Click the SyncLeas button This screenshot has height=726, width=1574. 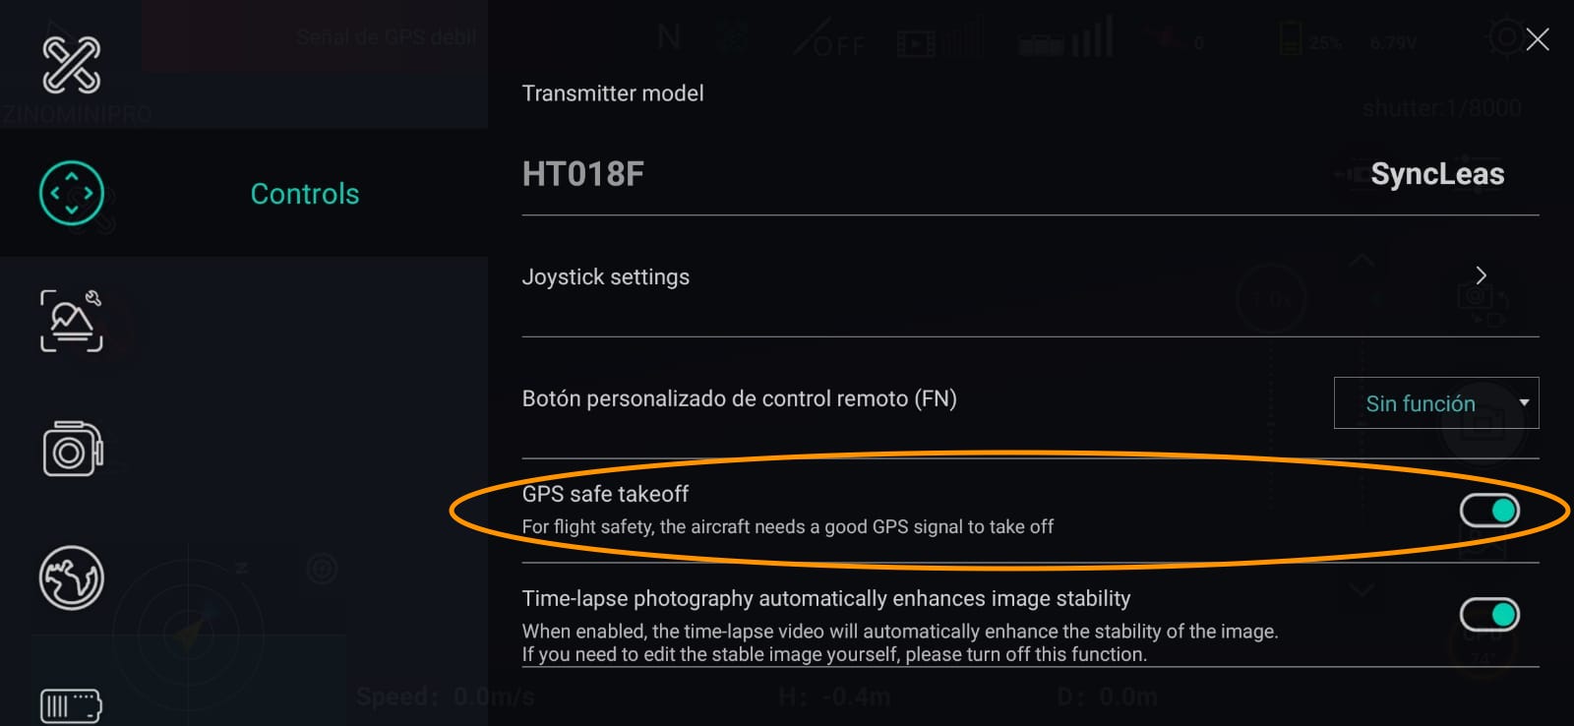1437,173
